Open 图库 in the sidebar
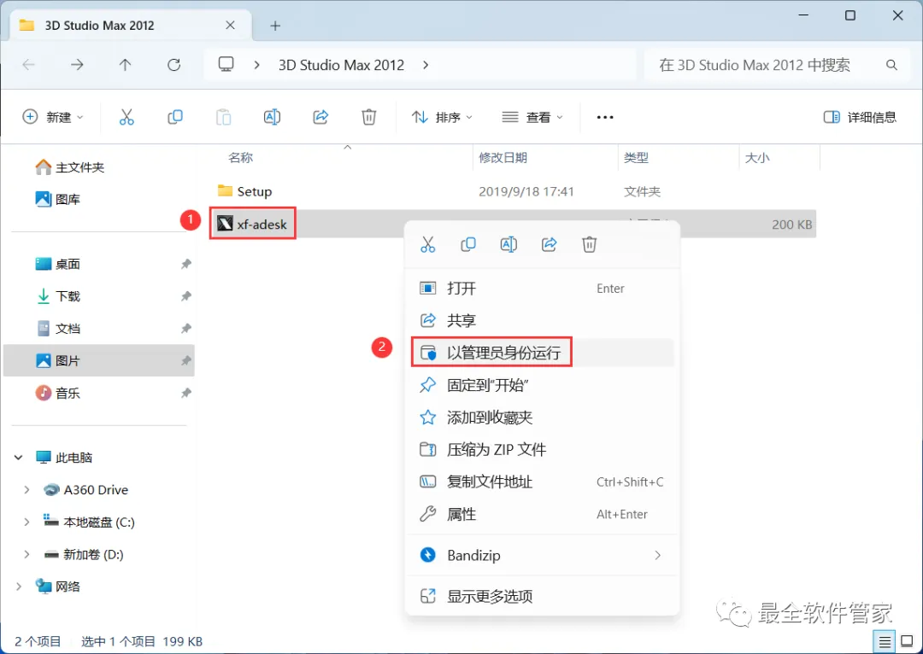This screenshot has width=923, height=654. pyautogui.click(x=58, y=200)
